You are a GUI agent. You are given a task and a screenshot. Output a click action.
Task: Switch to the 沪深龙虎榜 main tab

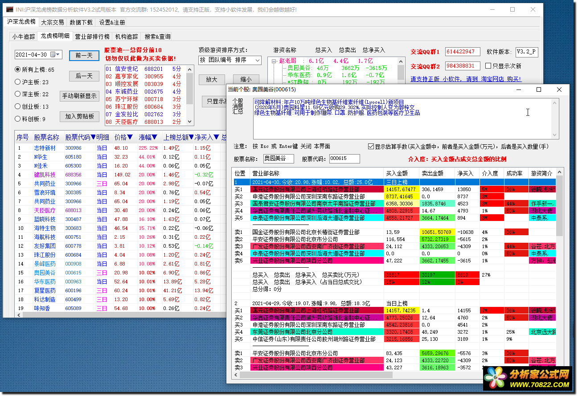(x=21, y=21)
